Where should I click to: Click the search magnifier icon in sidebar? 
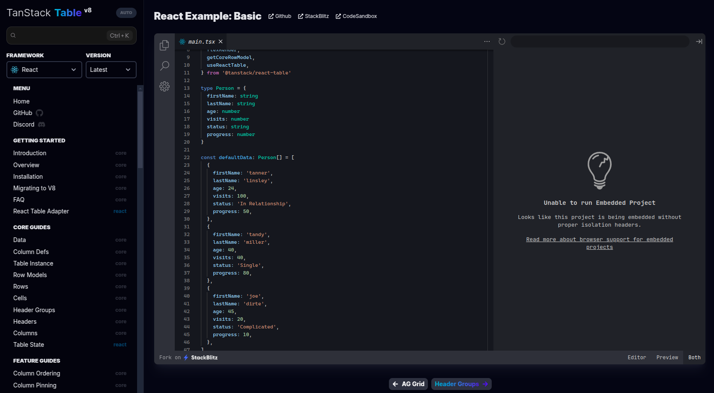tap(13, 35)
